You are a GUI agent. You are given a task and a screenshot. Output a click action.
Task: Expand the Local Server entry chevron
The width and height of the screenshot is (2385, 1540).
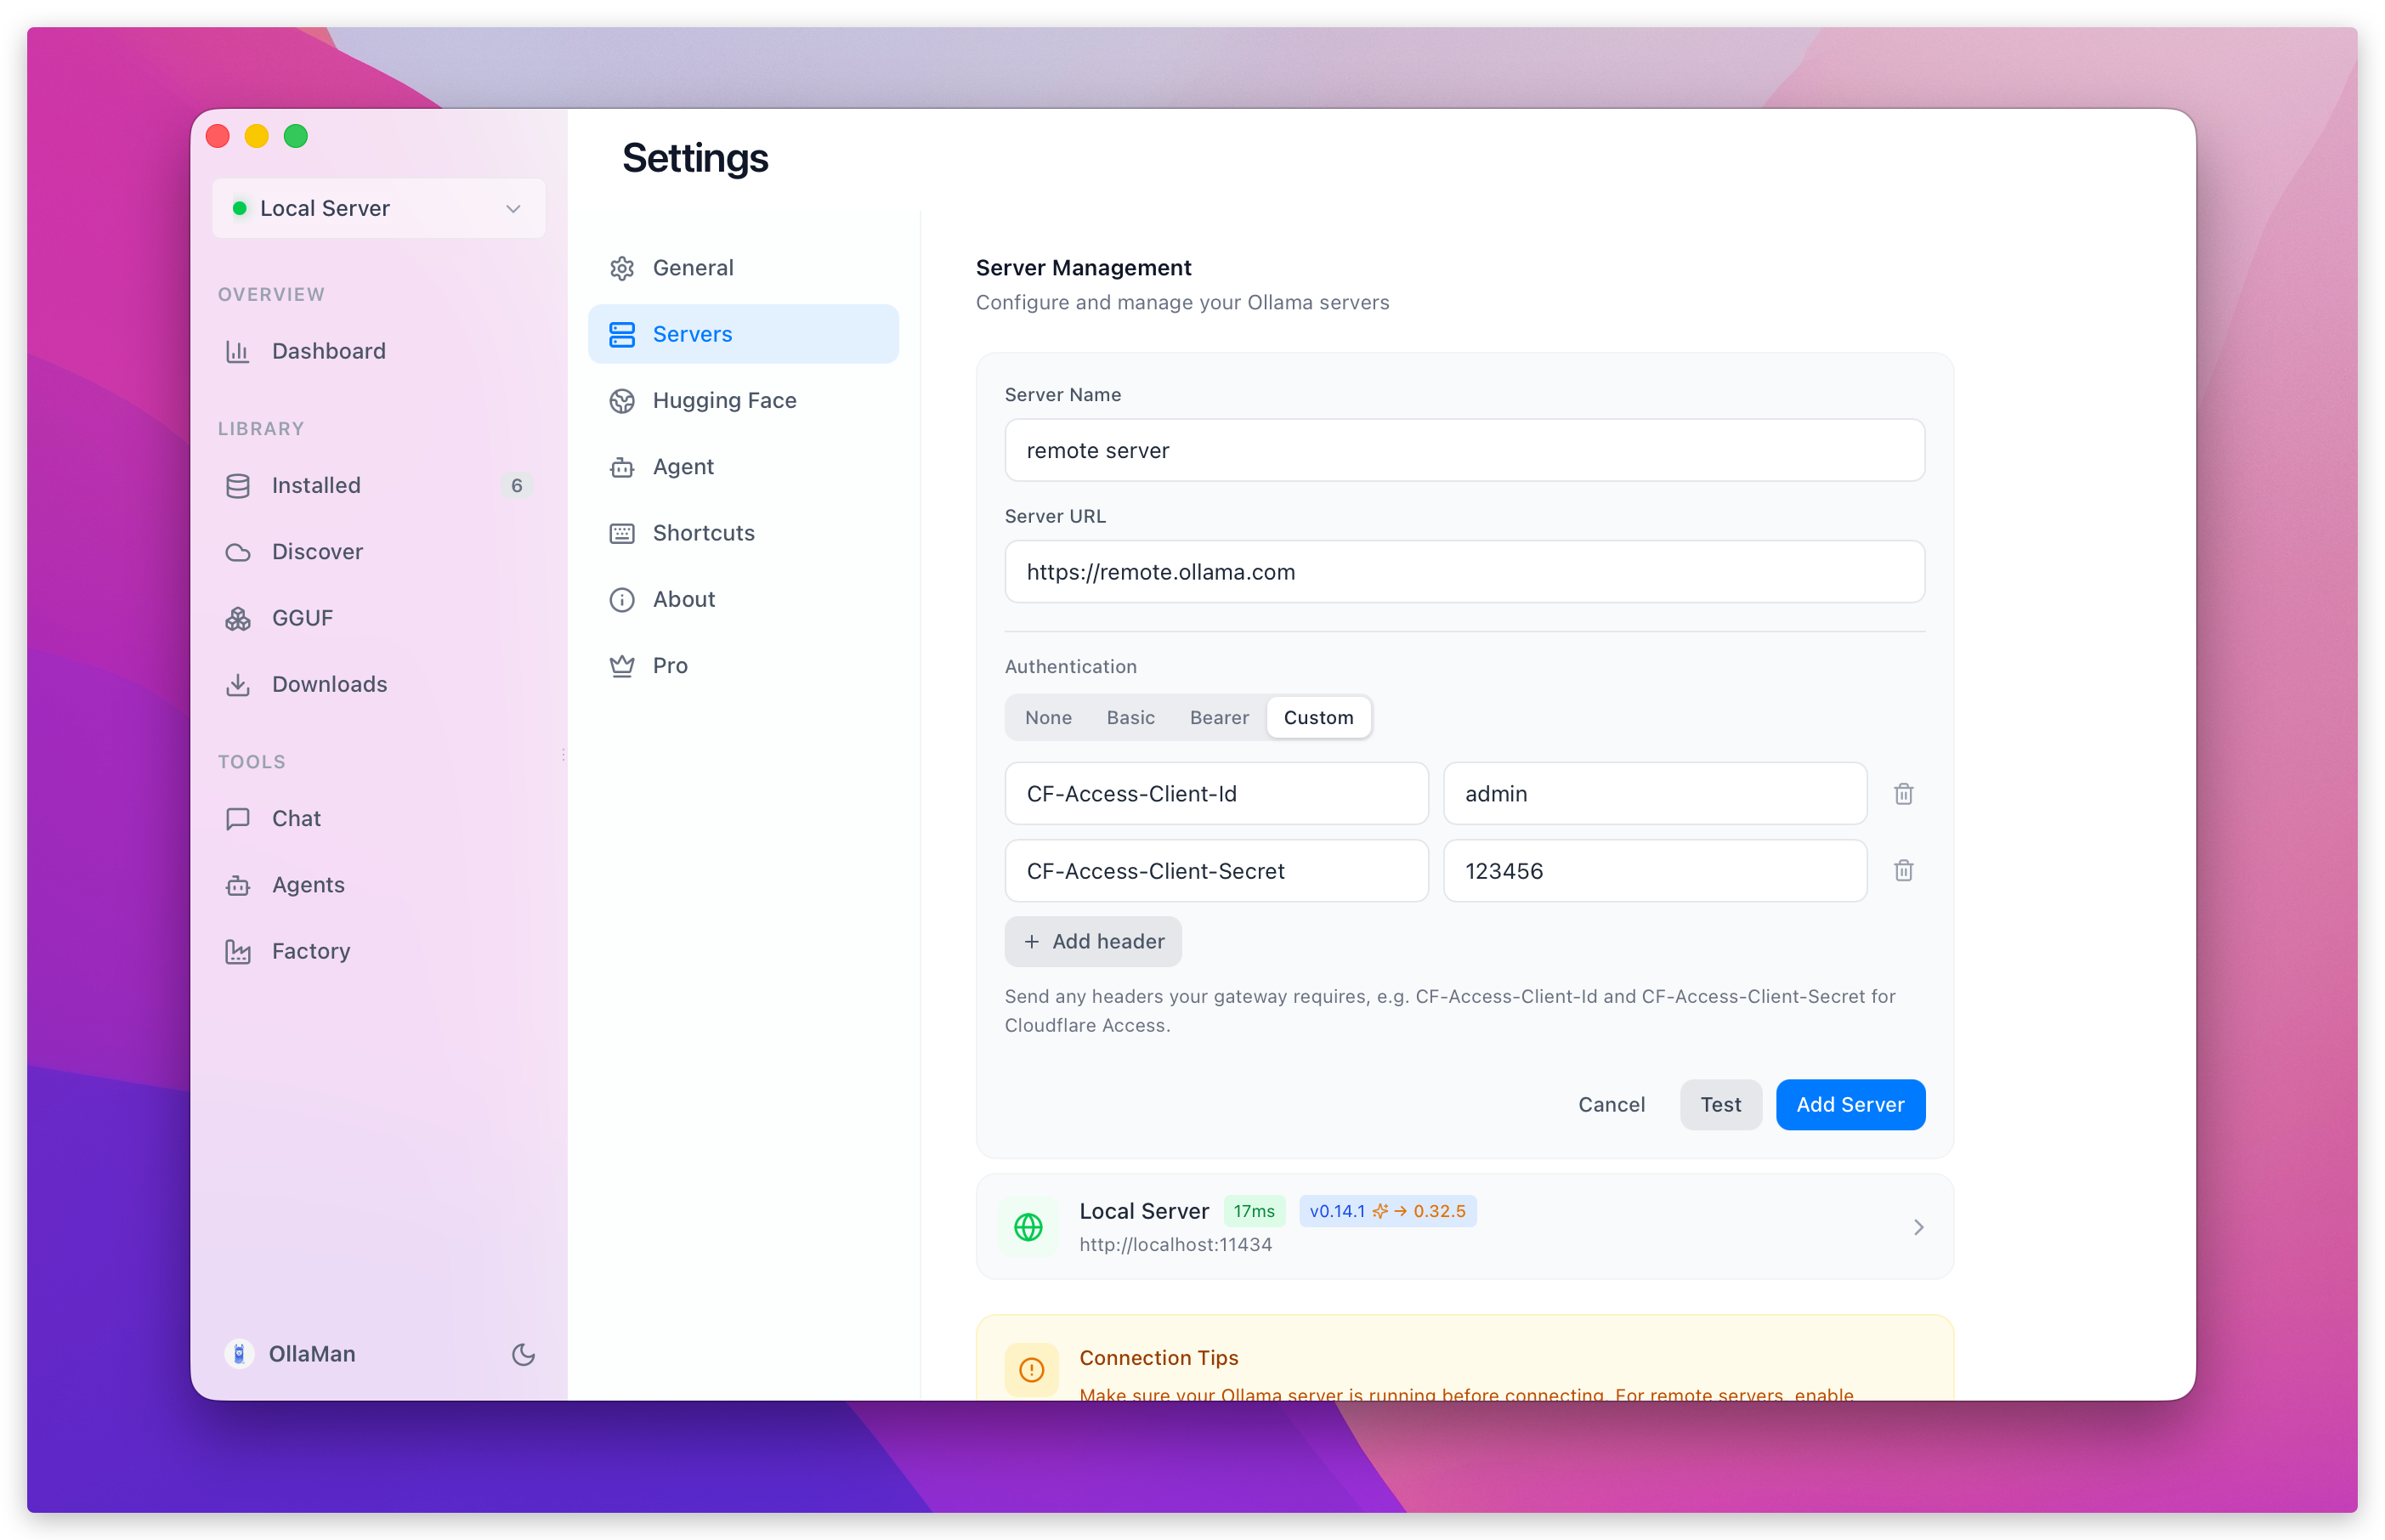[x=1918, y=1227]
